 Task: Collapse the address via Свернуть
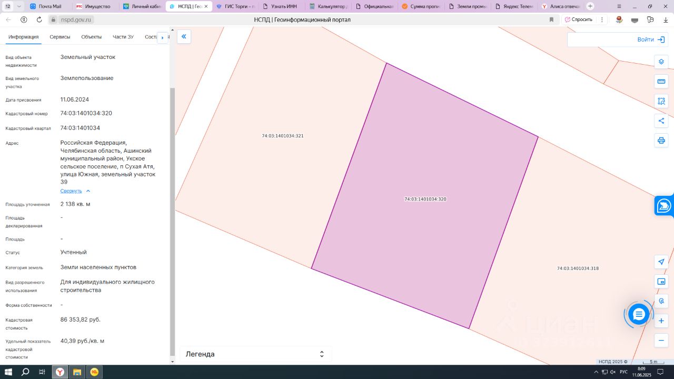click(x=71, y=191)
